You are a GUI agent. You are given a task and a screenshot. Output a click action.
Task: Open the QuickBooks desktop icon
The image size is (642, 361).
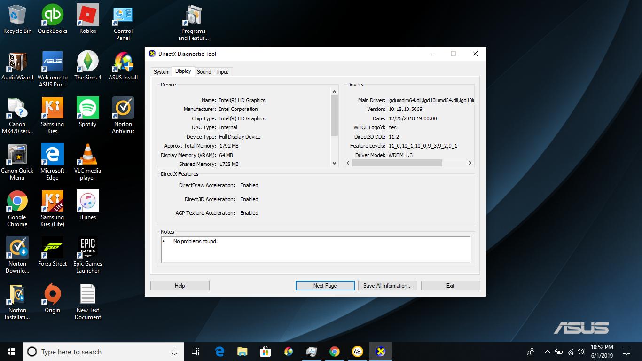(53, 19)
